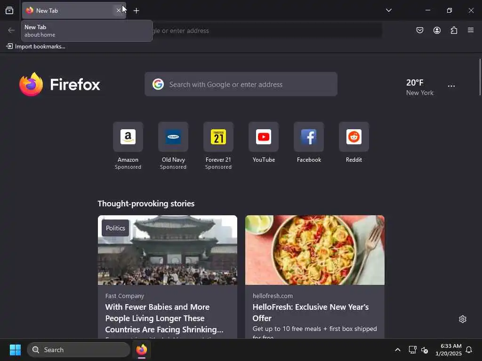This screenshot has height=361, width=482.
Task: Go back with the back arrow
Action: 11,31
